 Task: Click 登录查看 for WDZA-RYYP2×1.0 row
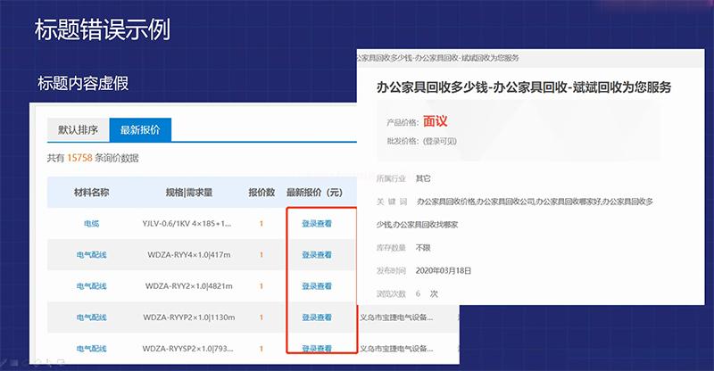pyautogui.click(x=317, y=317)
